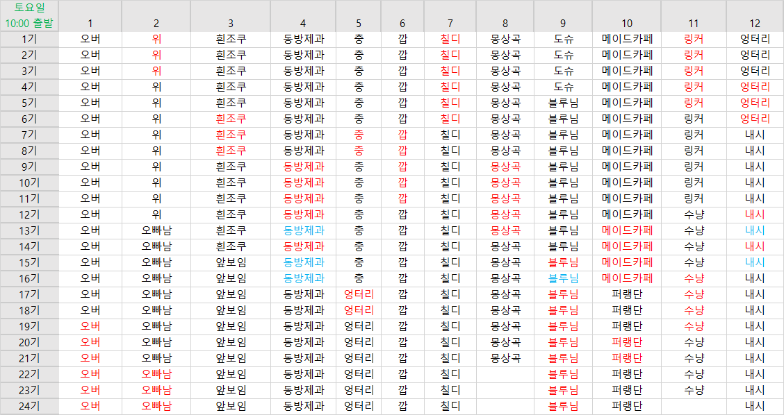Select column header 12

[x=755, y=23]
